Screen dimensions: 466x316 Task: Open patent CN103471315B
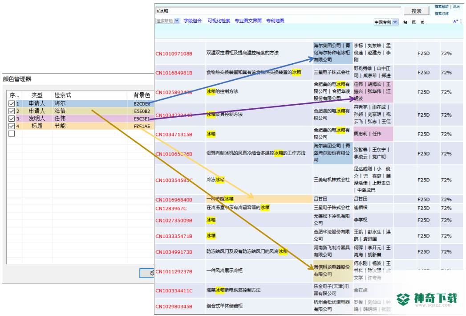pyautogui.click(x=174, y=135)
